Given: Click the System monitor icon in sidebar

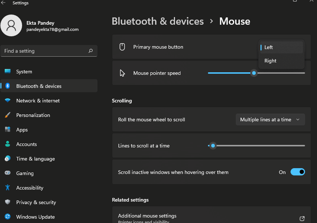Looking at the screenshot, I should 8,72.
